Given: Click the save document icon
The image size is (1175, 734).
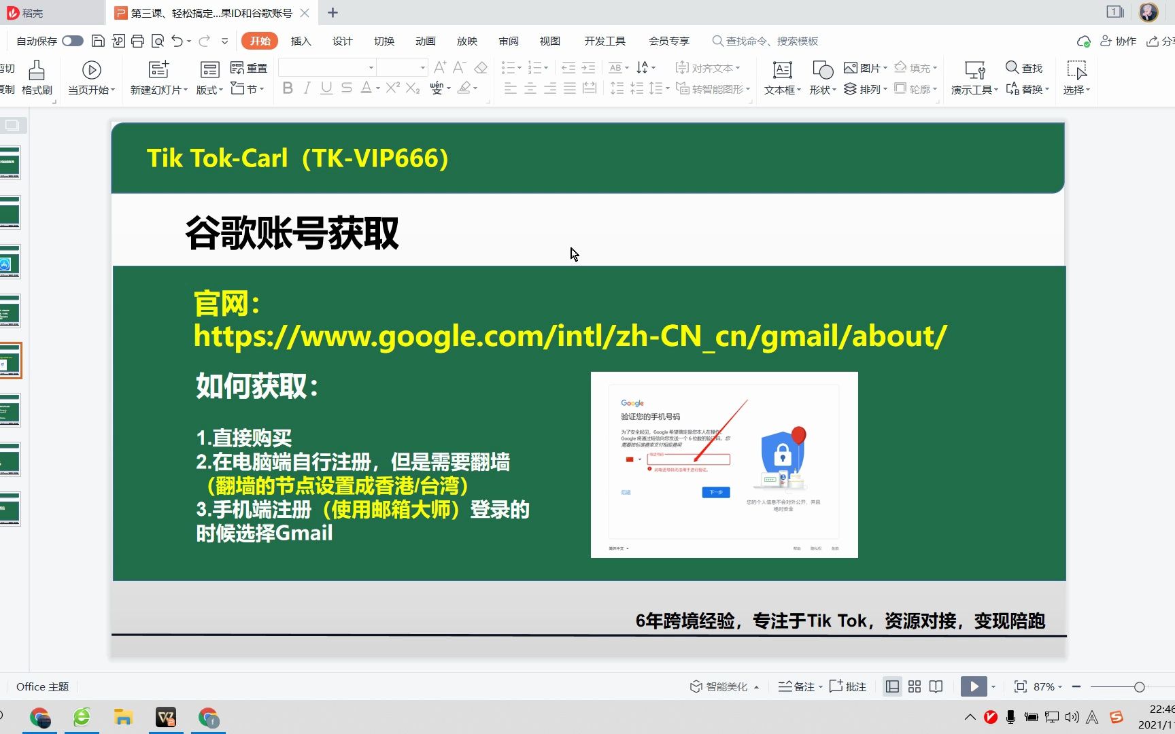Looking at the screenshot, I should [x=98, y=41].
